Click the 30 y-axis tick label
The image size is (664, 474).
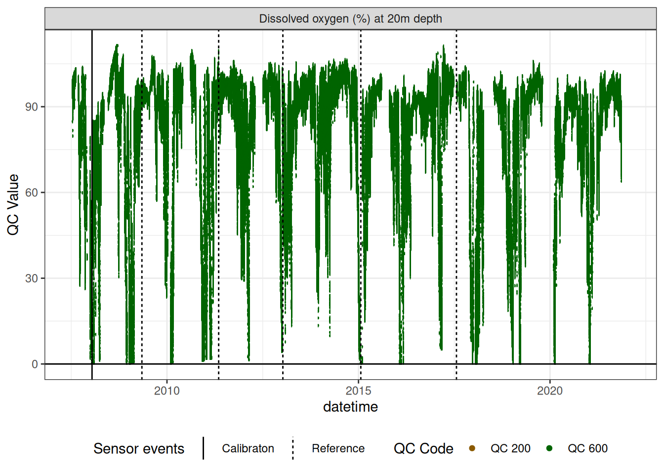(x=32, y=278)
